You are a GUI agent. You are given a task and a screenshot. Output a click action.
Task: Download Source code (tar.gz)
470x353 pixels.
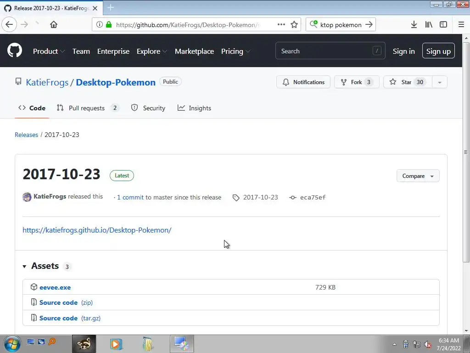click(x=70, y=318)
